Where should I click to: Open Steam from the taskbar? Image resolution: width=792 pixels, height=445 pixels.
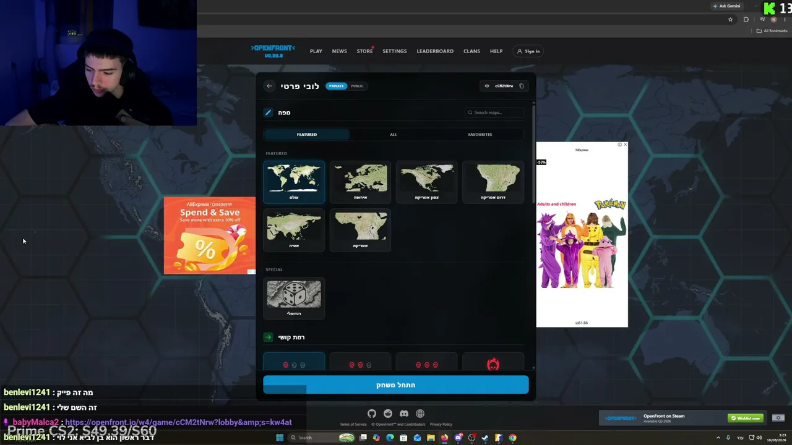(x=485, y=438)
